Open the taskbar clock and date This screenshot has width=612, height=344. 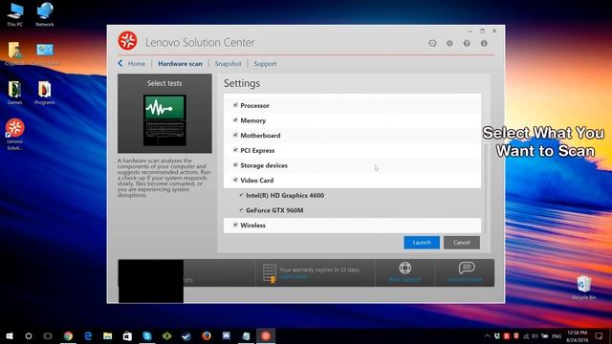point(578,335)
